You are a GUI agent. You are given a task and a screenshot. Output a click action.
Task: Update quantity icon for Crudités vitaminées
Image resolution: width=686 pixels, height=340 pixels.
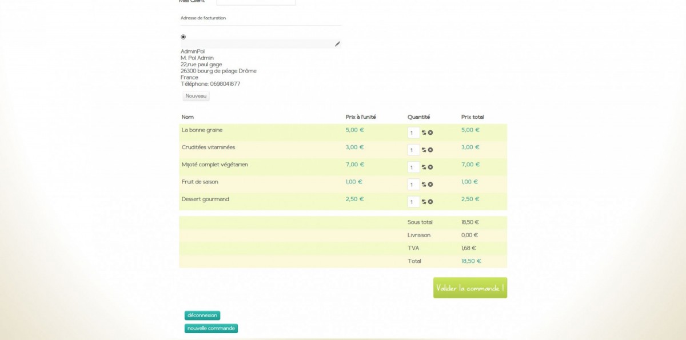(424, 150)
